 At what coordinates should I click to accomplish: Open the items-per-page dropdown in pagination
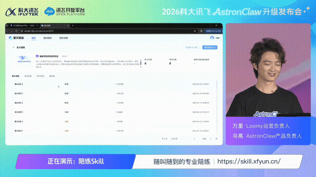pyautogui.click(x=174, y=139)
